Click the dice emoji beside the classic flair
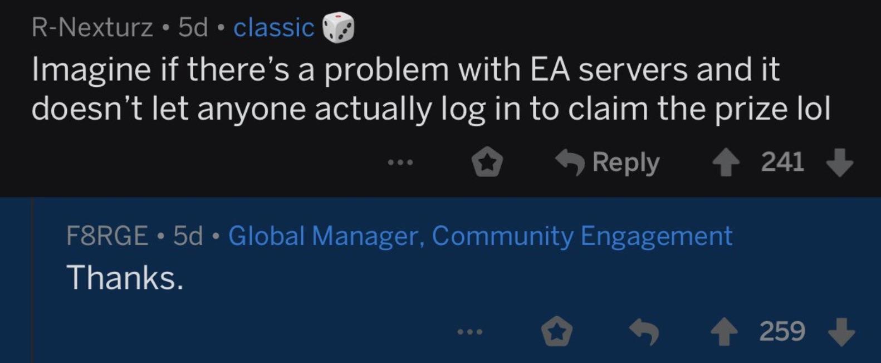This screenshot has width=881, height=363. pos(338,27)
